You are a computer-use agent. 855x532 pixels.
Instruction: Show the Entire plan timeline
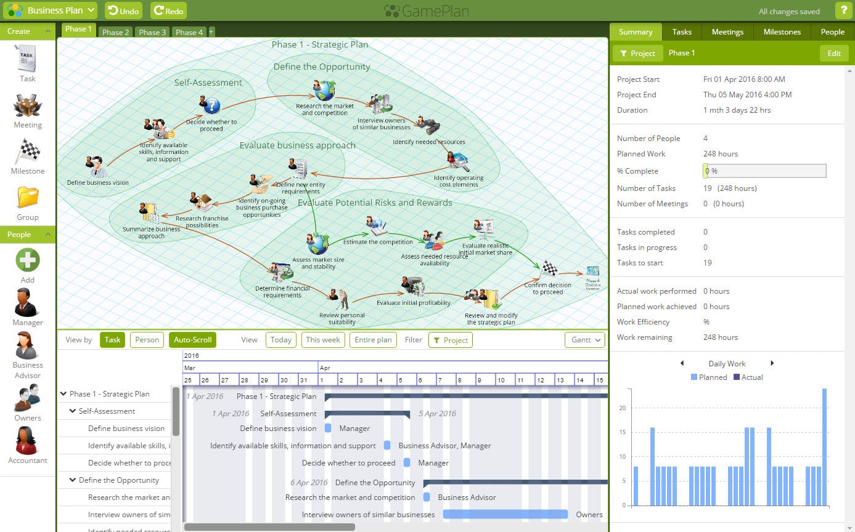point(373,339)
